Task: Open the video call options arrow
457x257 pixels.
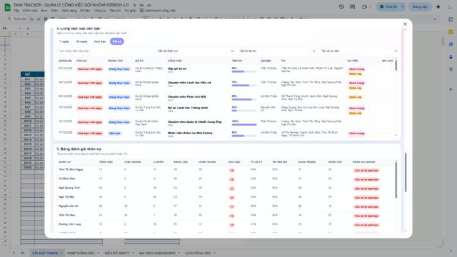Action: coord(370,6)
